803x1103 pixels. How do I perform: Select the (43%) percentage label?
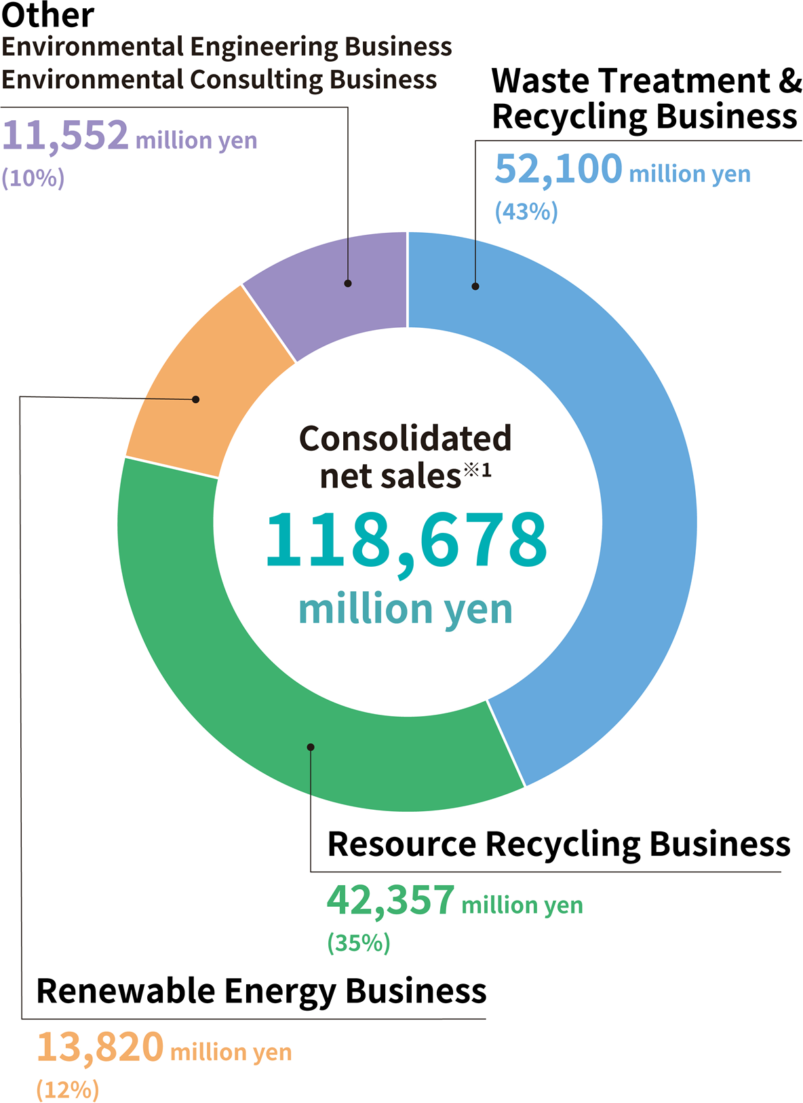coord(526,212)
